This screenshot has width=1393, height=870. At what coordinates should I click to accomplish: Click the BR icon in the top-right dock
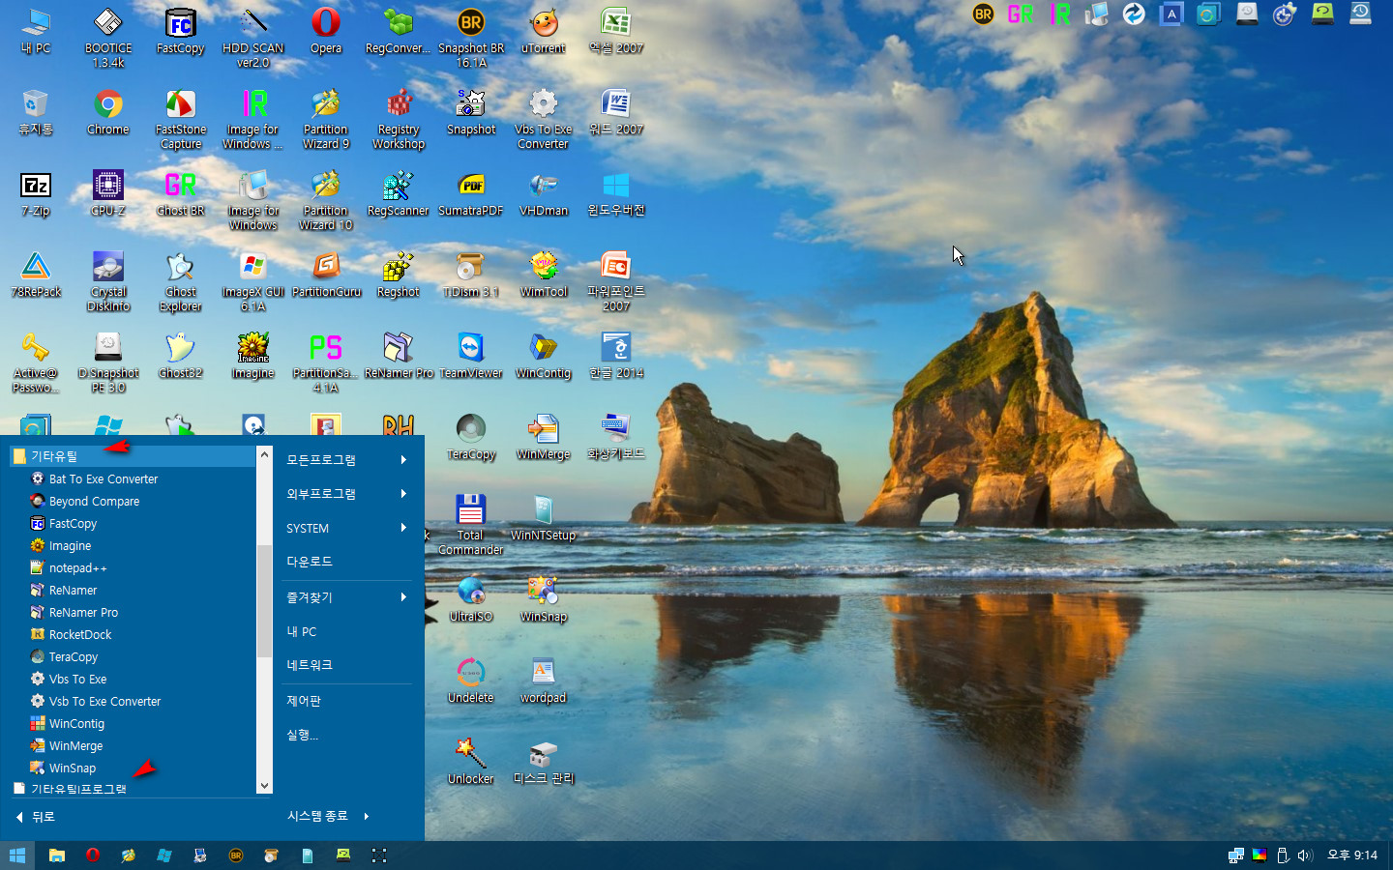983,14
